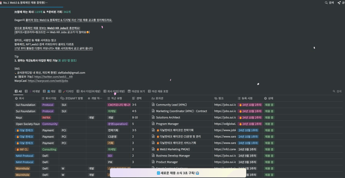The height and width of the screenshot is (178, 345).
Task: Click the document icon beside 페이코인 서비스기획
Action: point(153,143)
